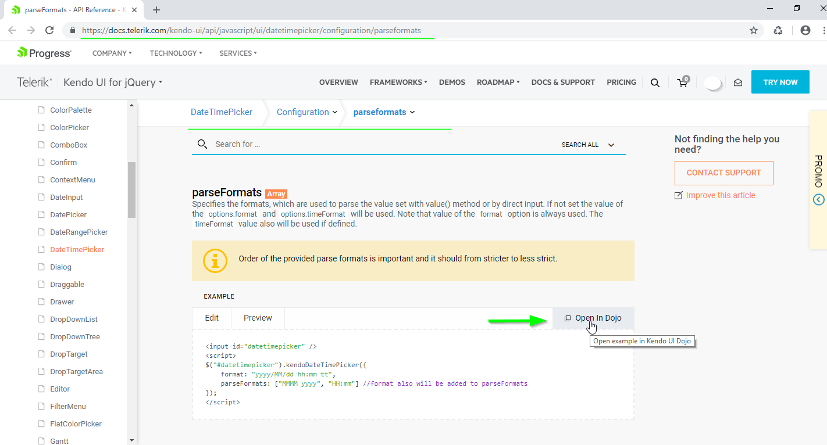Select DatePicker in the sidebar list

point(68,214)
